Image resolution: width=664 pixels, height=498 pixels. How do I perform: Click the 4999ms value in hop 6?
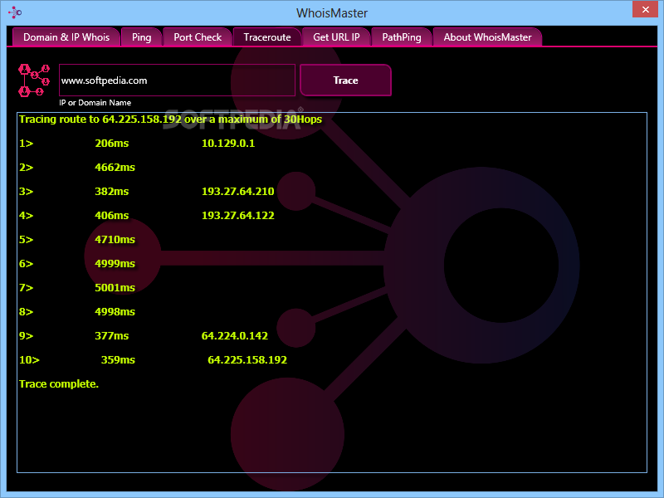coord(115,264)
